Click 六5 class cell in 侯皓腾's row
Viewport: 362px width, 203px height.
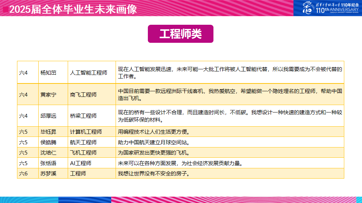tap(28, 142)
